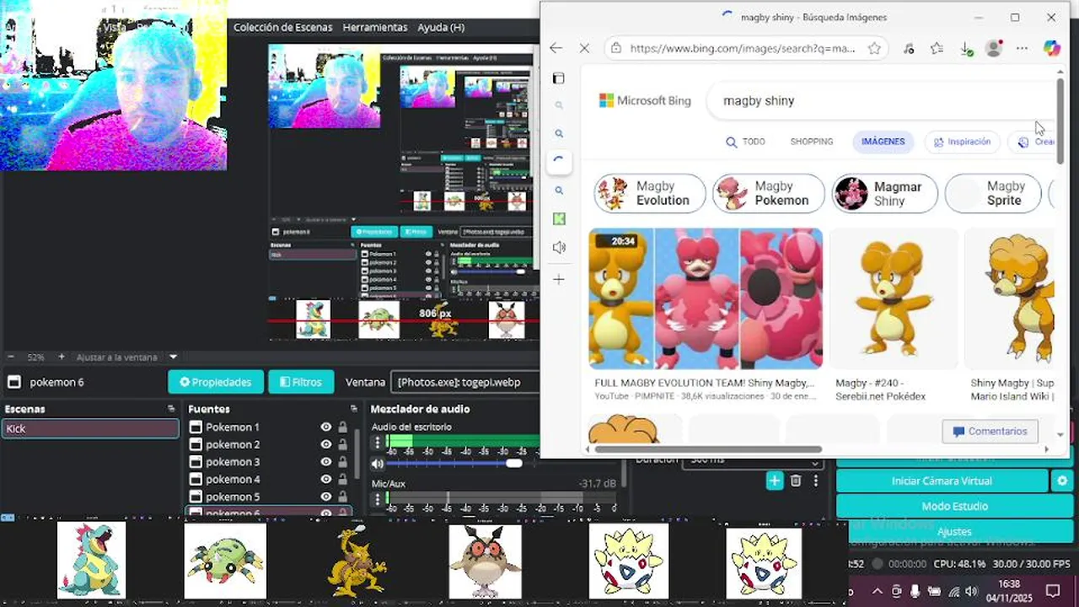
Task: Open the Ajustes button
Action: tap(954, 531)
